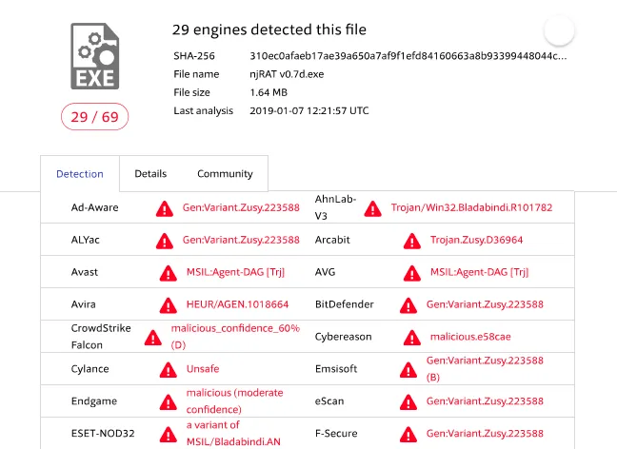Click the CrowdStrike Falcon warning icon
The height and width of the screenshot is (449, 617).
152,337
